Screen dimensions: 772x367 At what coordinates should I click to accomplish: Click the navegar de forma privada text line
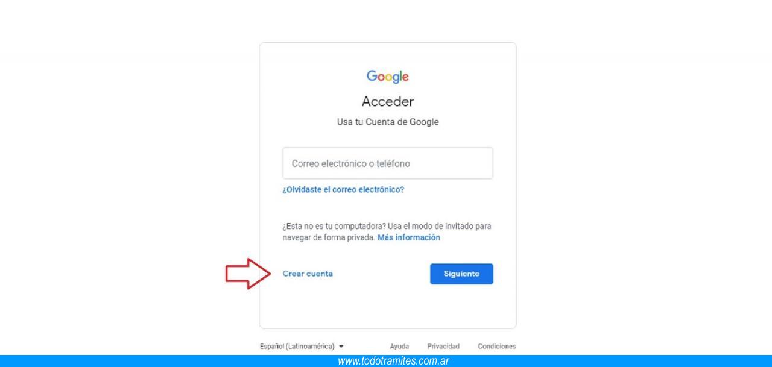coord(329,237)
